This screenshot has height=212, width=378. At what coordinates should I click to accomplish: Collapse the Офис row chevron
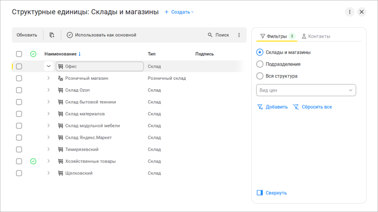tap(48, 67)
